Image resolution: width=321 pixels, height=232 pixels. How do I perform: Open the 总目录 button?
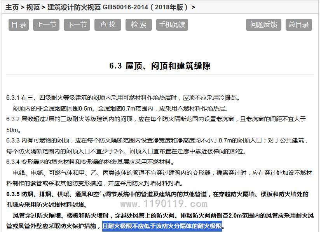click(299, 25)
